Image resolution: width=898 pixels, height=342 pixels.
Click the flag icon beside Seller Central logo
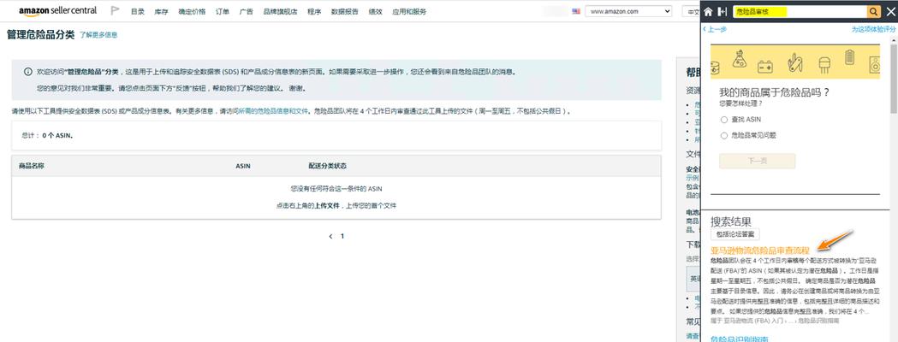(115, 11)
